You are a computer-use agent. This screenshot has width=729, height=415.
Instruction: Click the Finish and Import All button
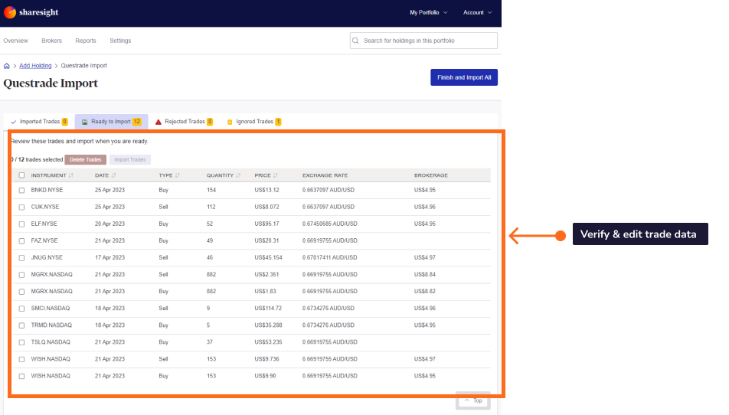coord(464,77)
